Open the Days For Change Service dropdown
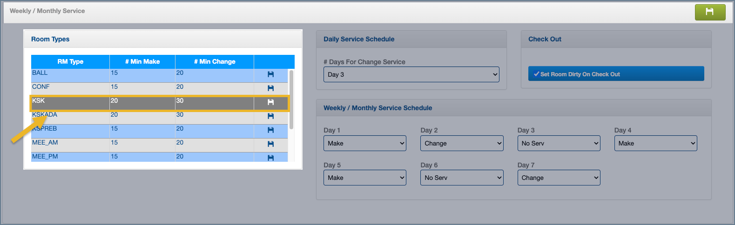This screenshot has height=225, width=735. point(411,74)
